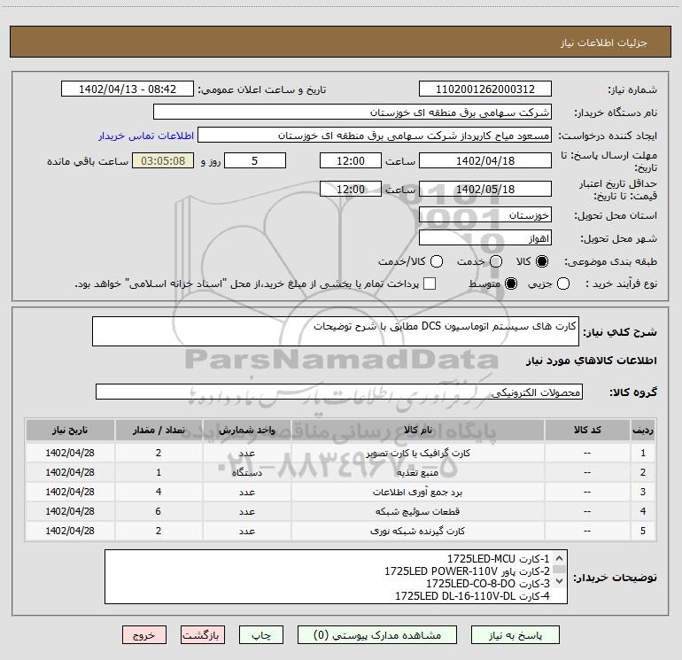Click remaining days field showing 5
The image size is (682, 660).
tap(255, 161)
